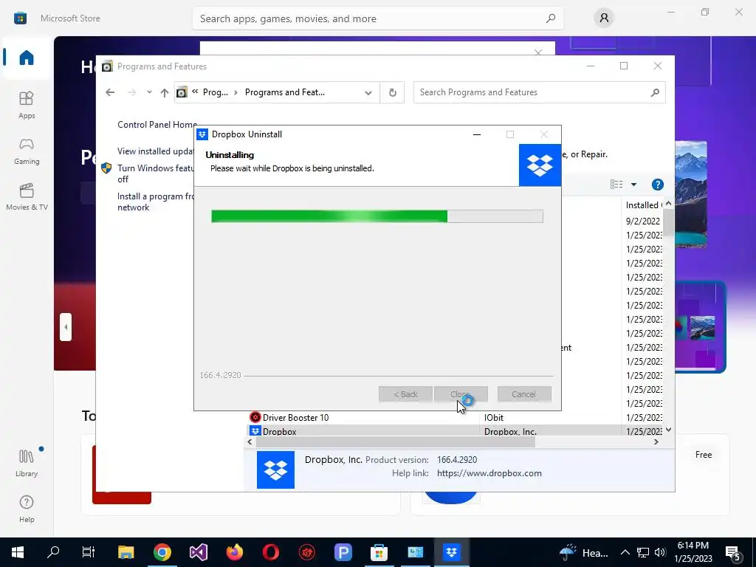
Task: Open the view options dropdown arrow
Action: coord(633,185)
